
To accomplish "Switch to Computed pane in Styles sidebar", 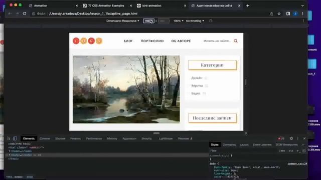I will (x=229, y=144).
